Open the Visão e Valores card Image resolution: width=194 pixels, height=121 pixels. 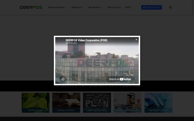coord(97,103)
